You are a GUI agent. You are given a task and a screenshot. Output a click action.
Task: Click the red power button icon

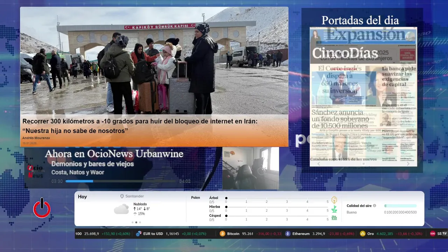click(x=42, y=209)
